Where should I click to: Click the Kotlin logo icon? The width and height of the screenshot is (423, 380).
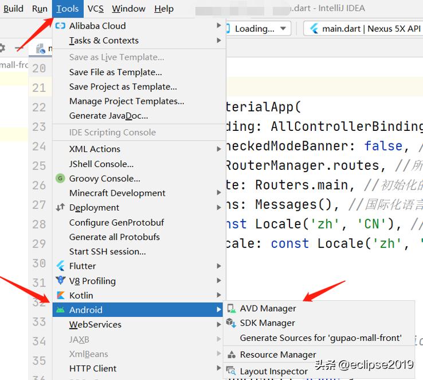(60, 295)
